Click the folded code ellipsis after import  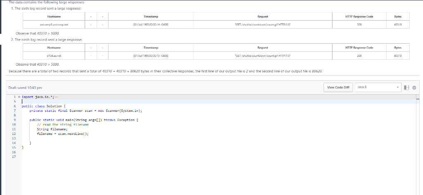pyautogui.click(x=56, y=97)
